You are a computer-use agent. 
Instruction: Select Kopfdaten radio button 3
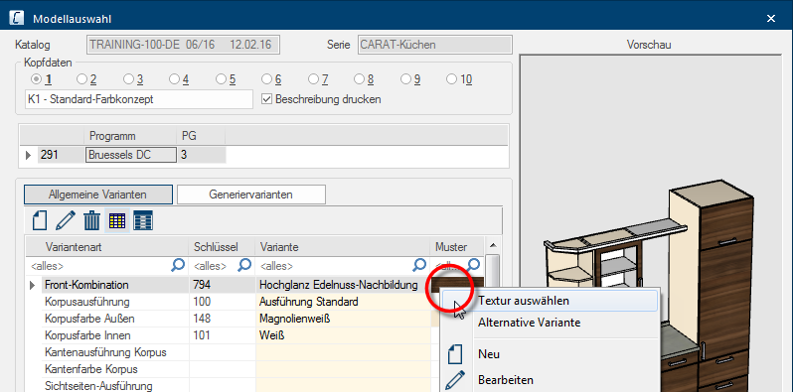pos(128,79)
